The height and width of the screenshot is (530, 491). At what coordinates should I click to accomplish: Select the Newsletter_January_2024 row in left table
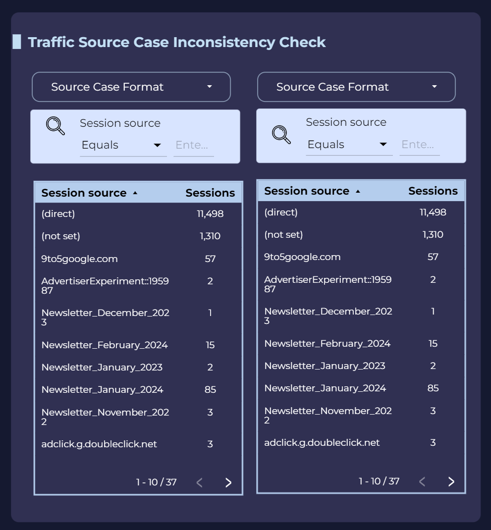click(x=103, y=389)
